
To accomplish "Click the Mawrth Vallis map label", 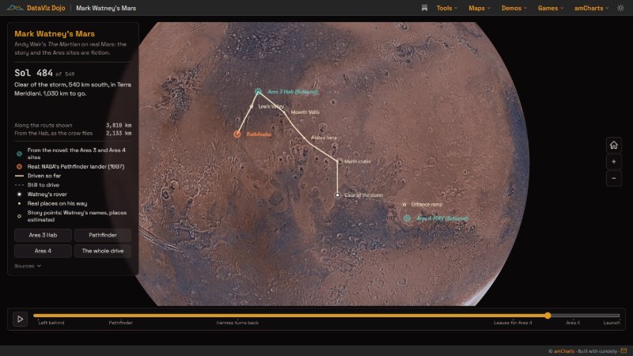I will (305, 112).
